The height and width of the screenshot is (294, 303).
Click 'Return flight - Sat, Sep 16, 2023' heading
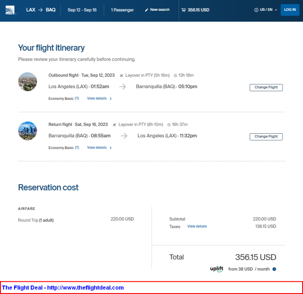78,125
